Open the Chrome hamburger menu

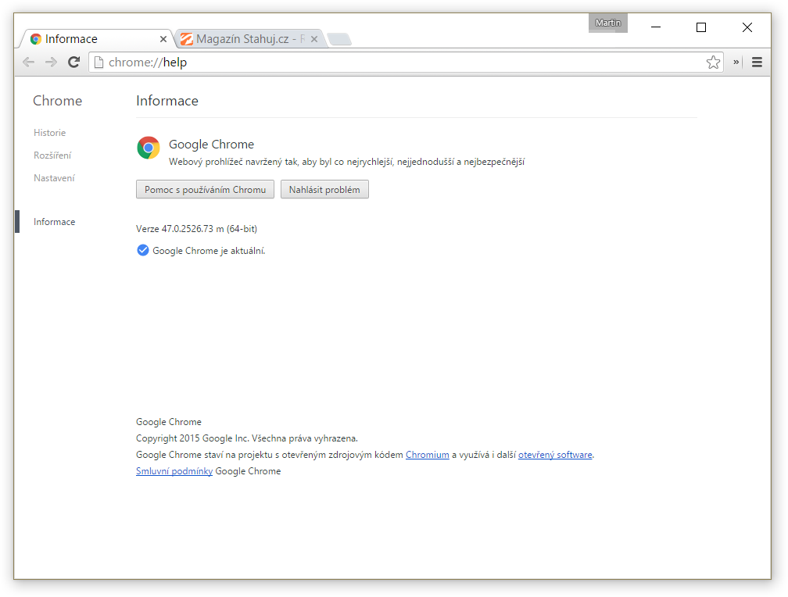(757, 63)
